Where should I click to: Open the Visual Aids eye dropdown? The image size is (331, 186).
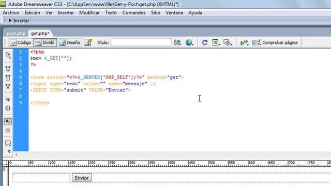[x=228, y=42]
